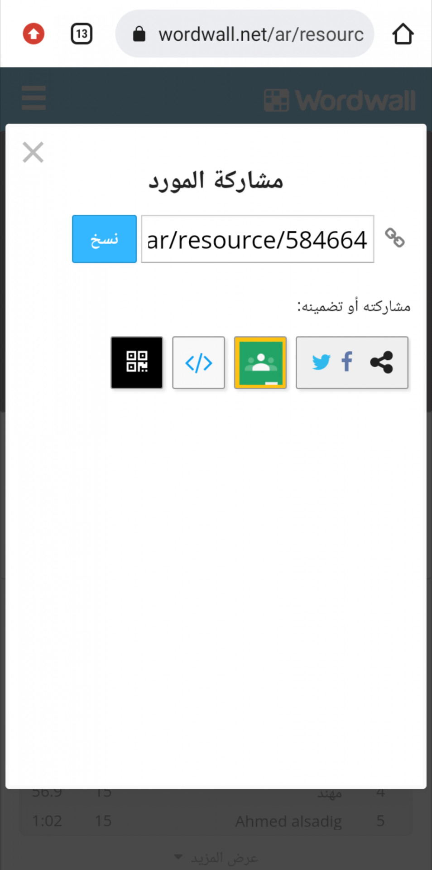Click the chain link icon
This screenshot has width=432, height=870.
(x=394, y=238)
